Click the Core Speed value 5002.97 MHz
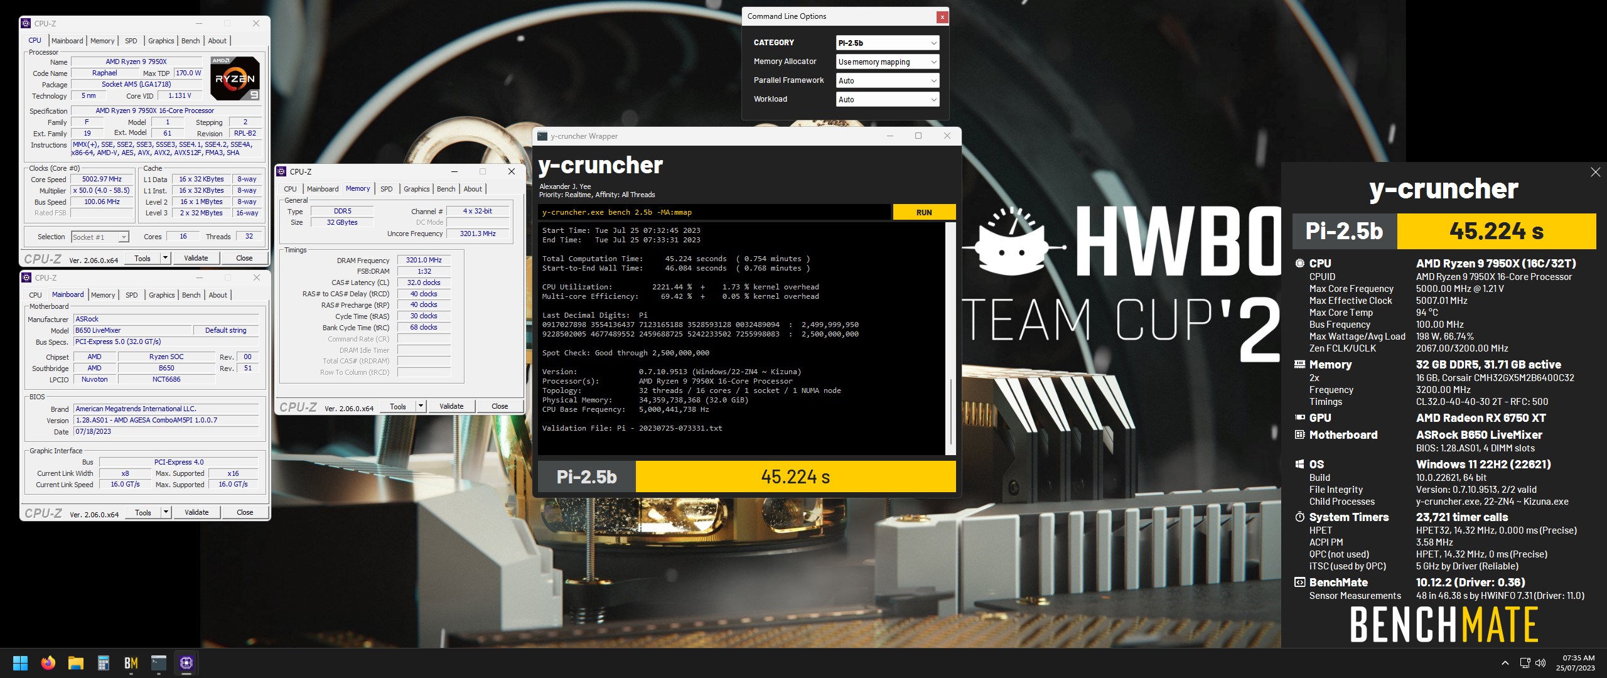Viewport: 1607px width, 678px height. pos(102,179)
